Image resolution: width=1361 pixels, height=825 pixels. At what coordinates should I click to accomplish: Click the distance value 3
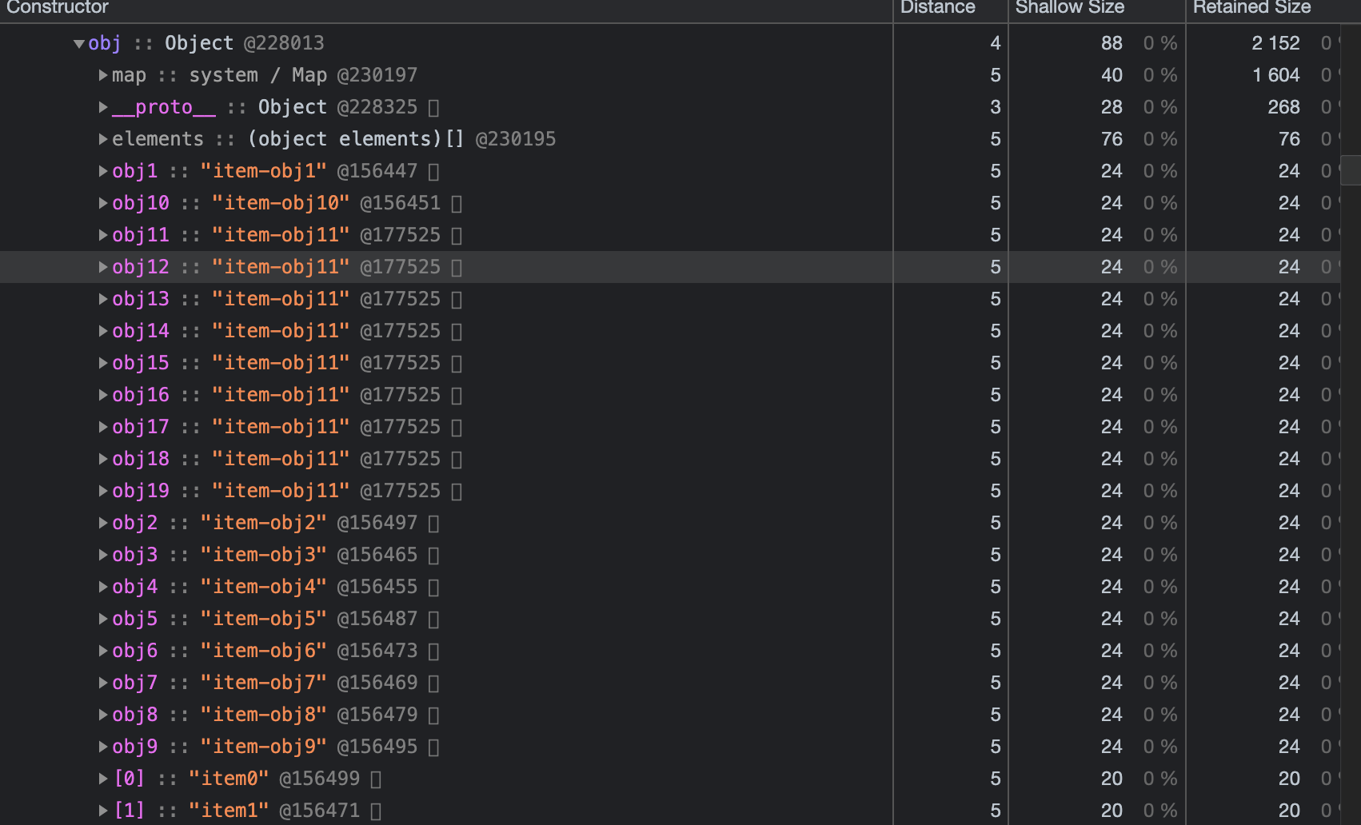pyautogui.click(x=996, y=107)
